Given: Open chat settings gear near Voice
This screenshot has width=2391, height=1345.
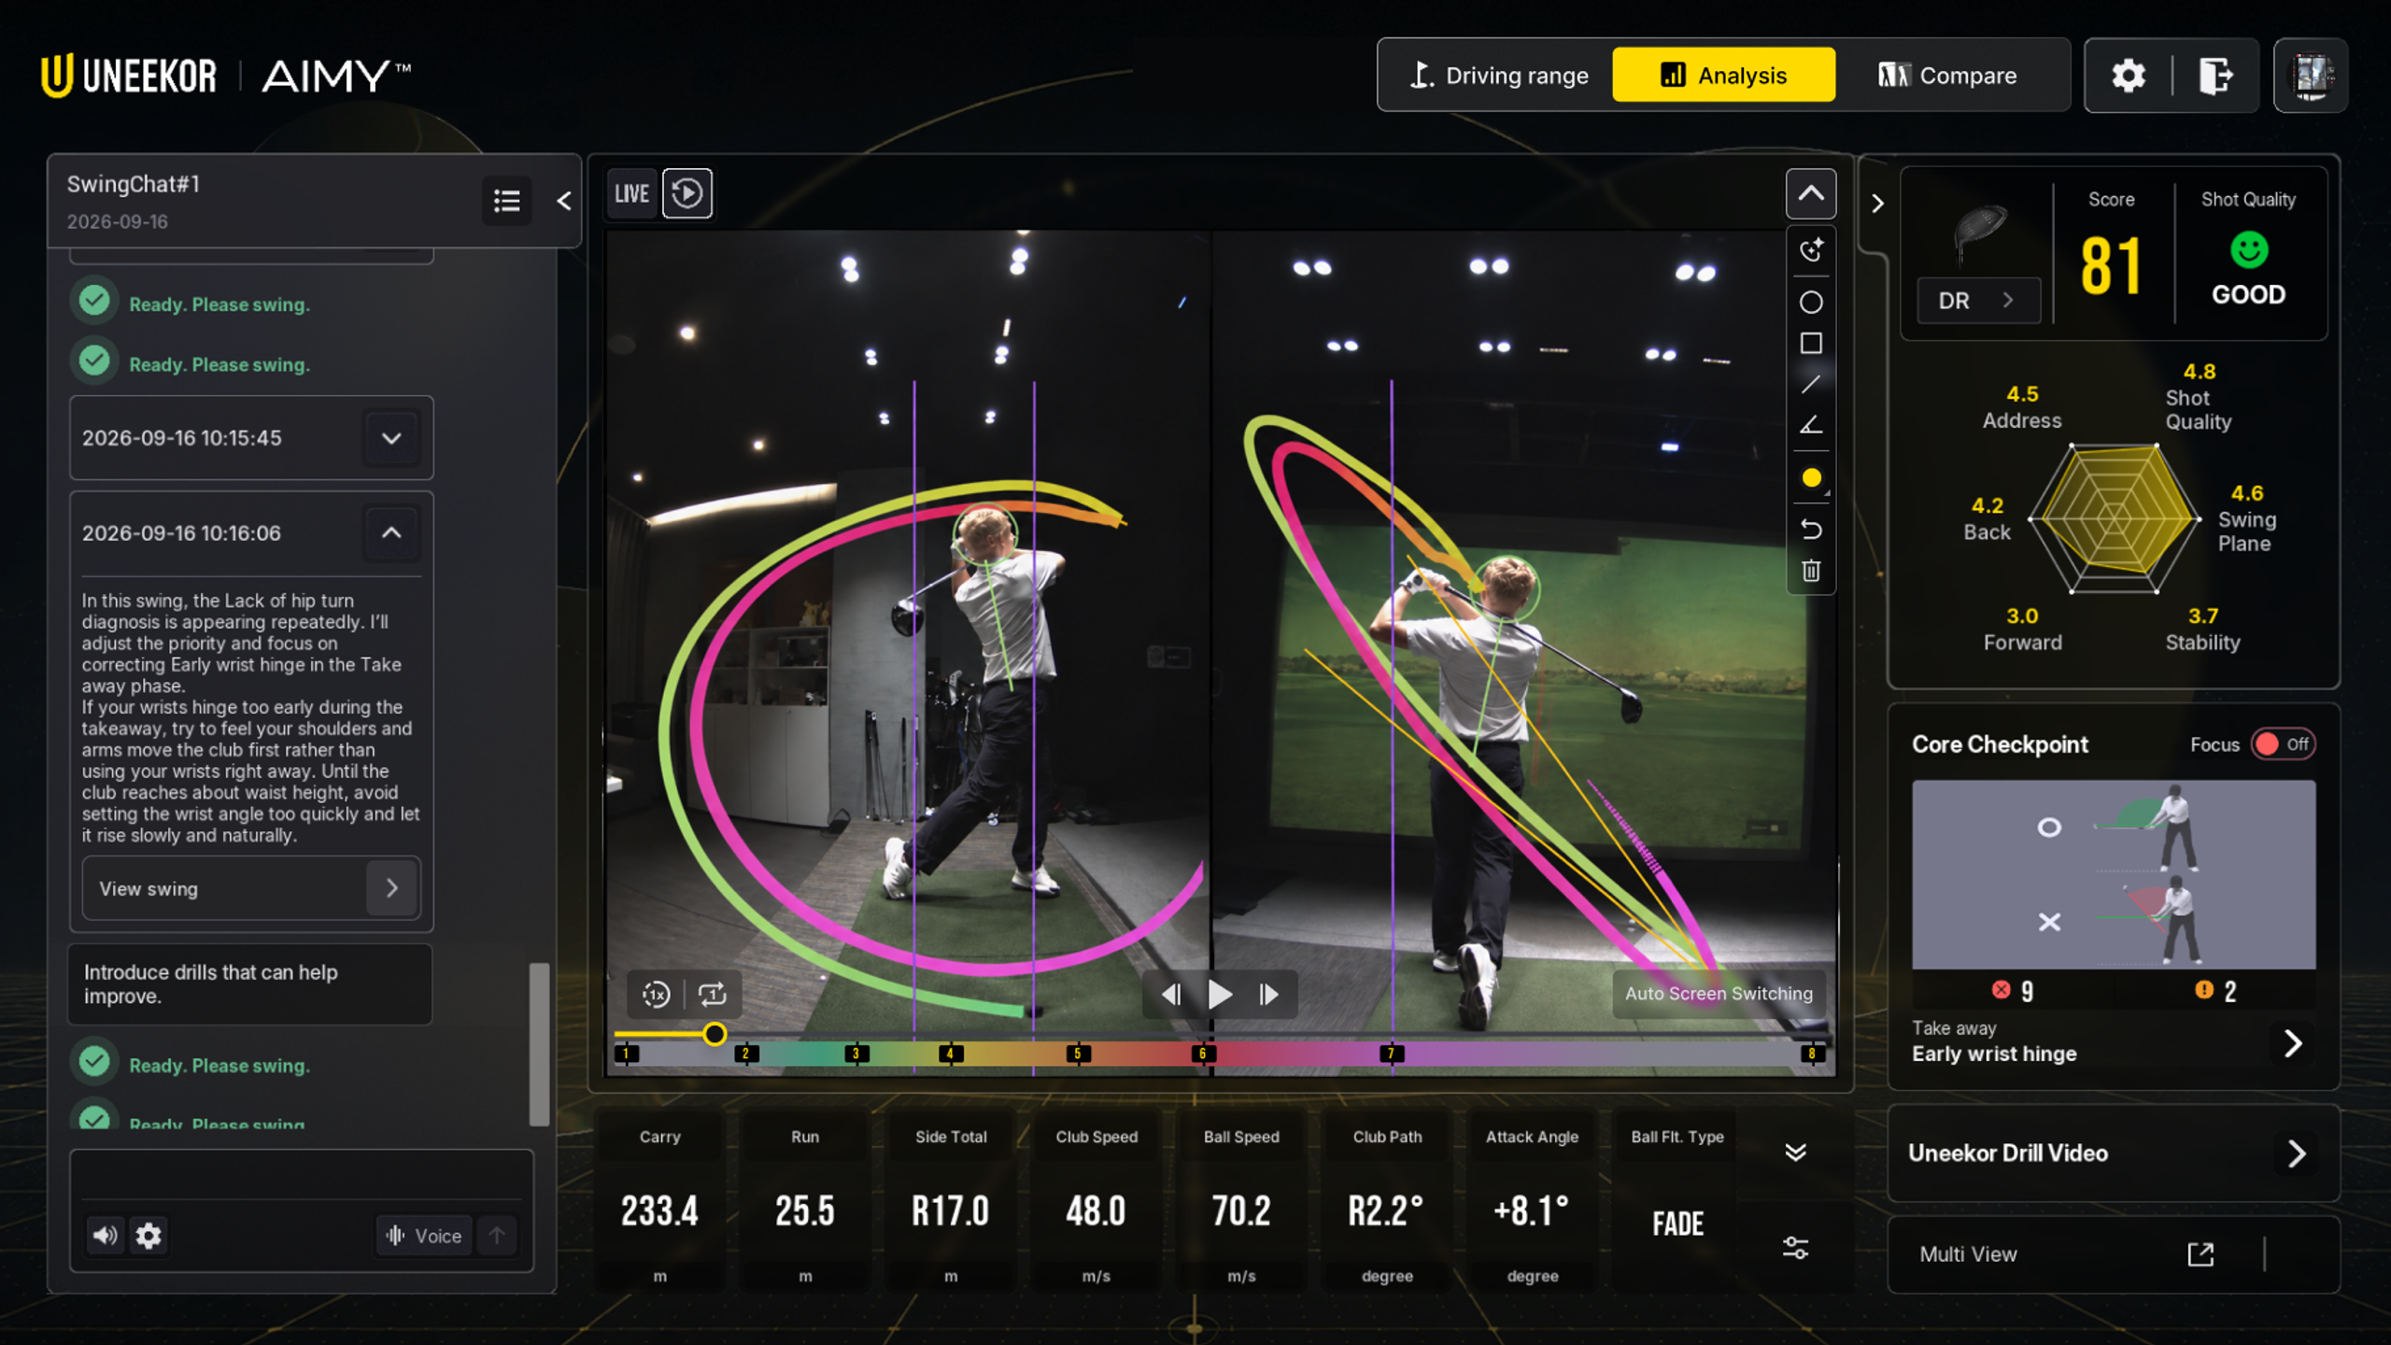Looking at the screenshot, I should pyautogui.click(x=149, y=1236).
